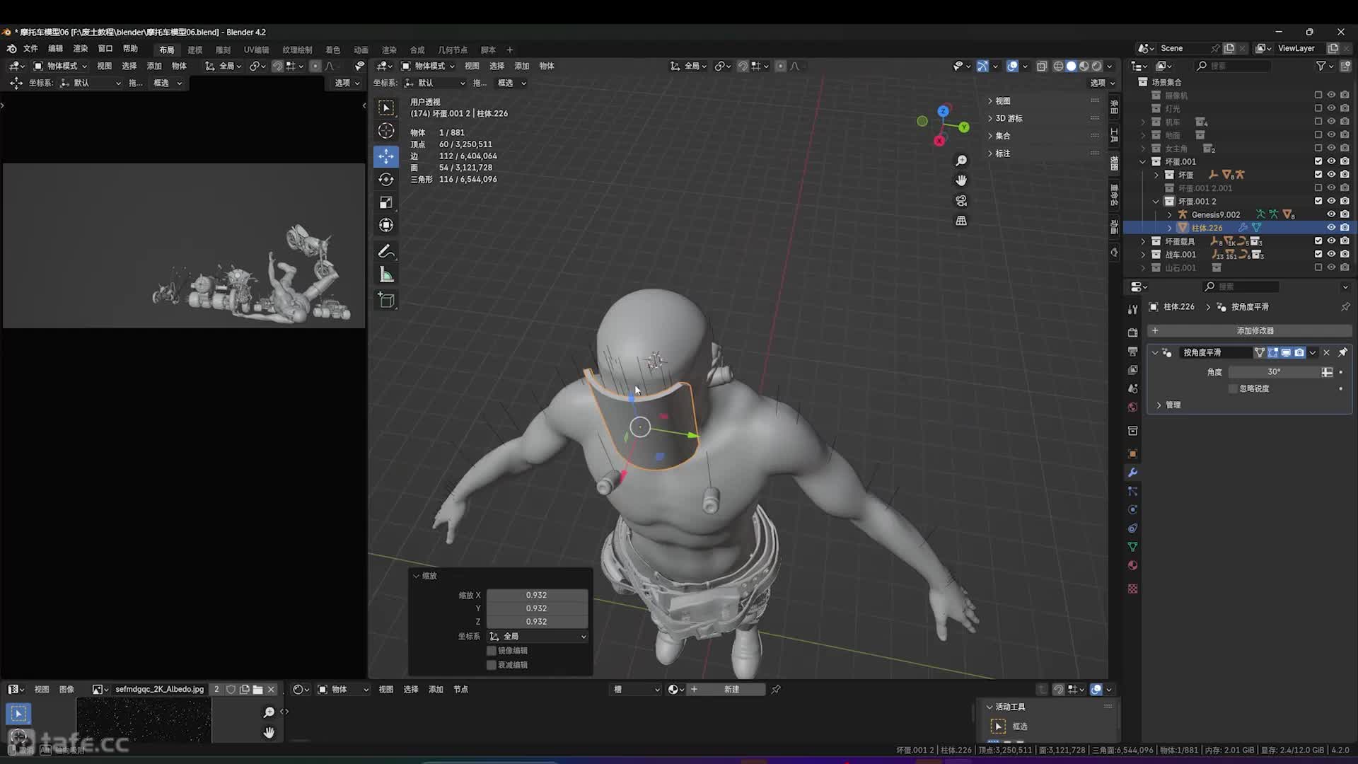Activate the Move tool

pos(386,156)
